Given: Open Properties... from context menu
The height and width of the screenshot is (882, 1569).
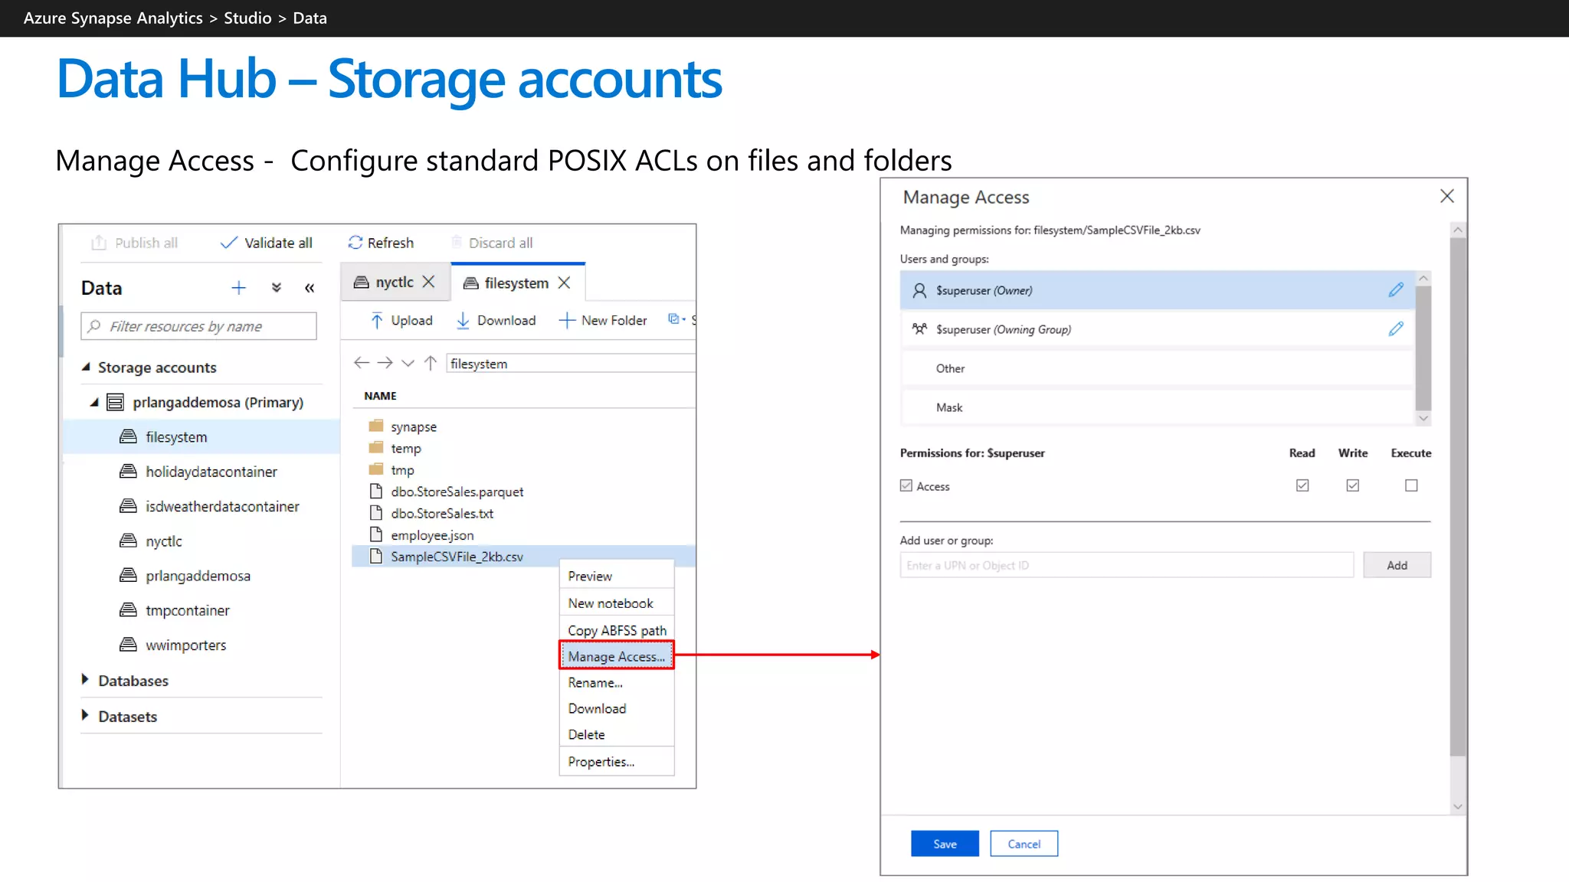Looking at the screenshot, I should [x=617, y=762].
